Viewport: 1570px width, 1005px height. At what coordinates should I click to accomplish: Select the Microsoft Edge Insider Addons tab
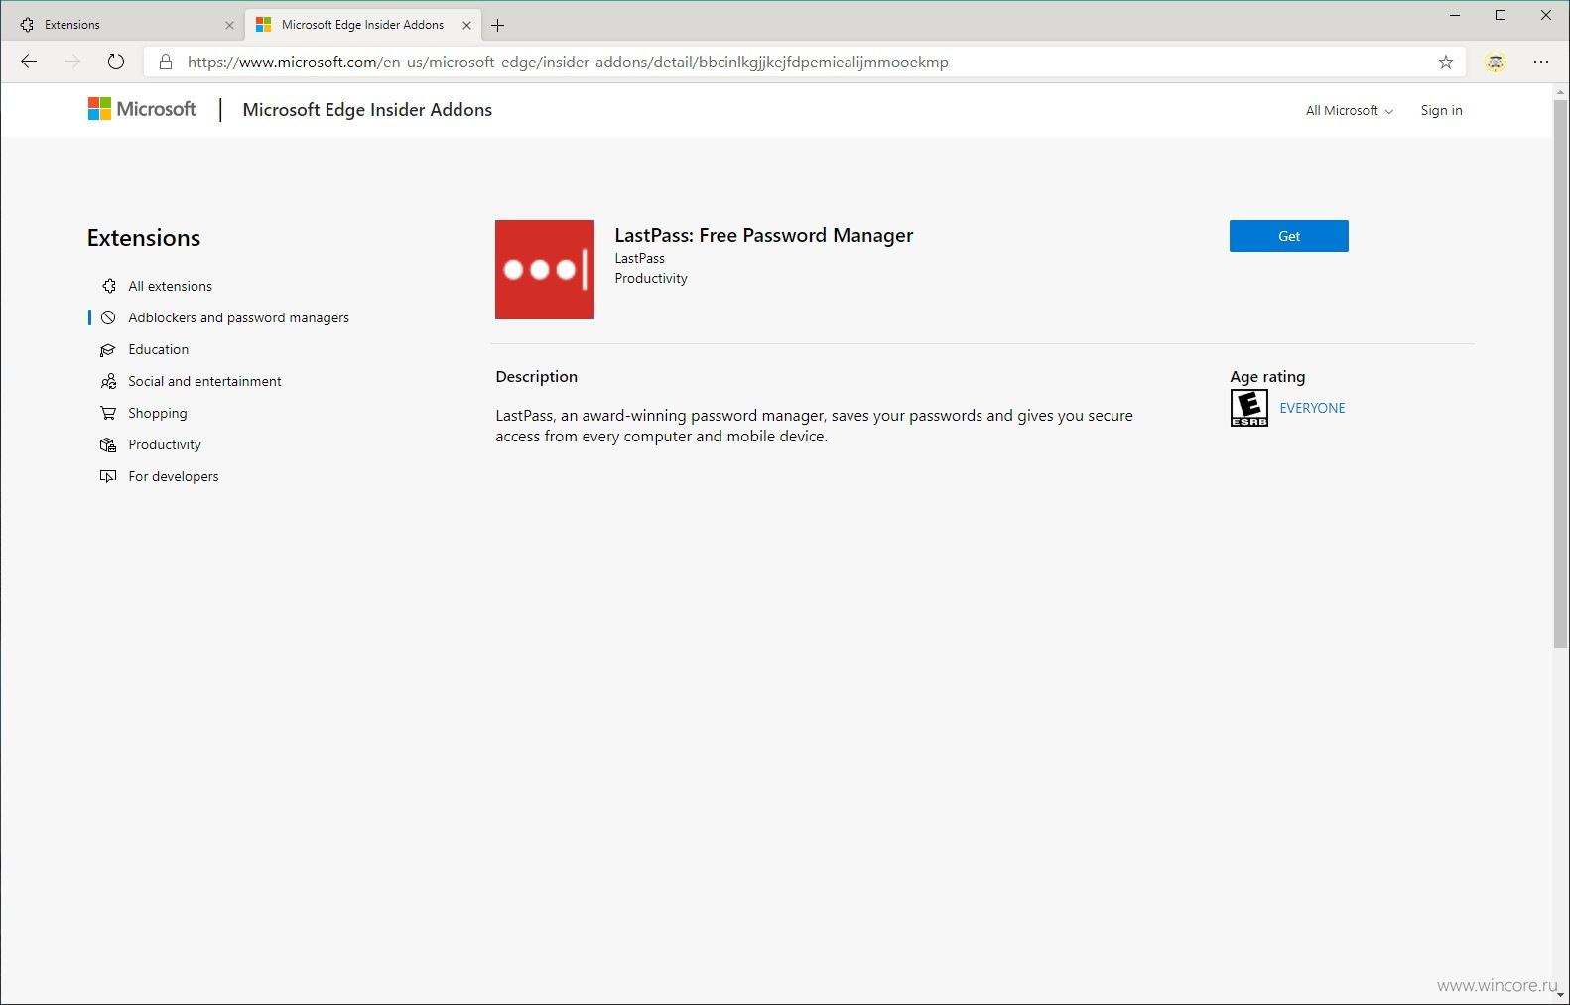[363, 25]
